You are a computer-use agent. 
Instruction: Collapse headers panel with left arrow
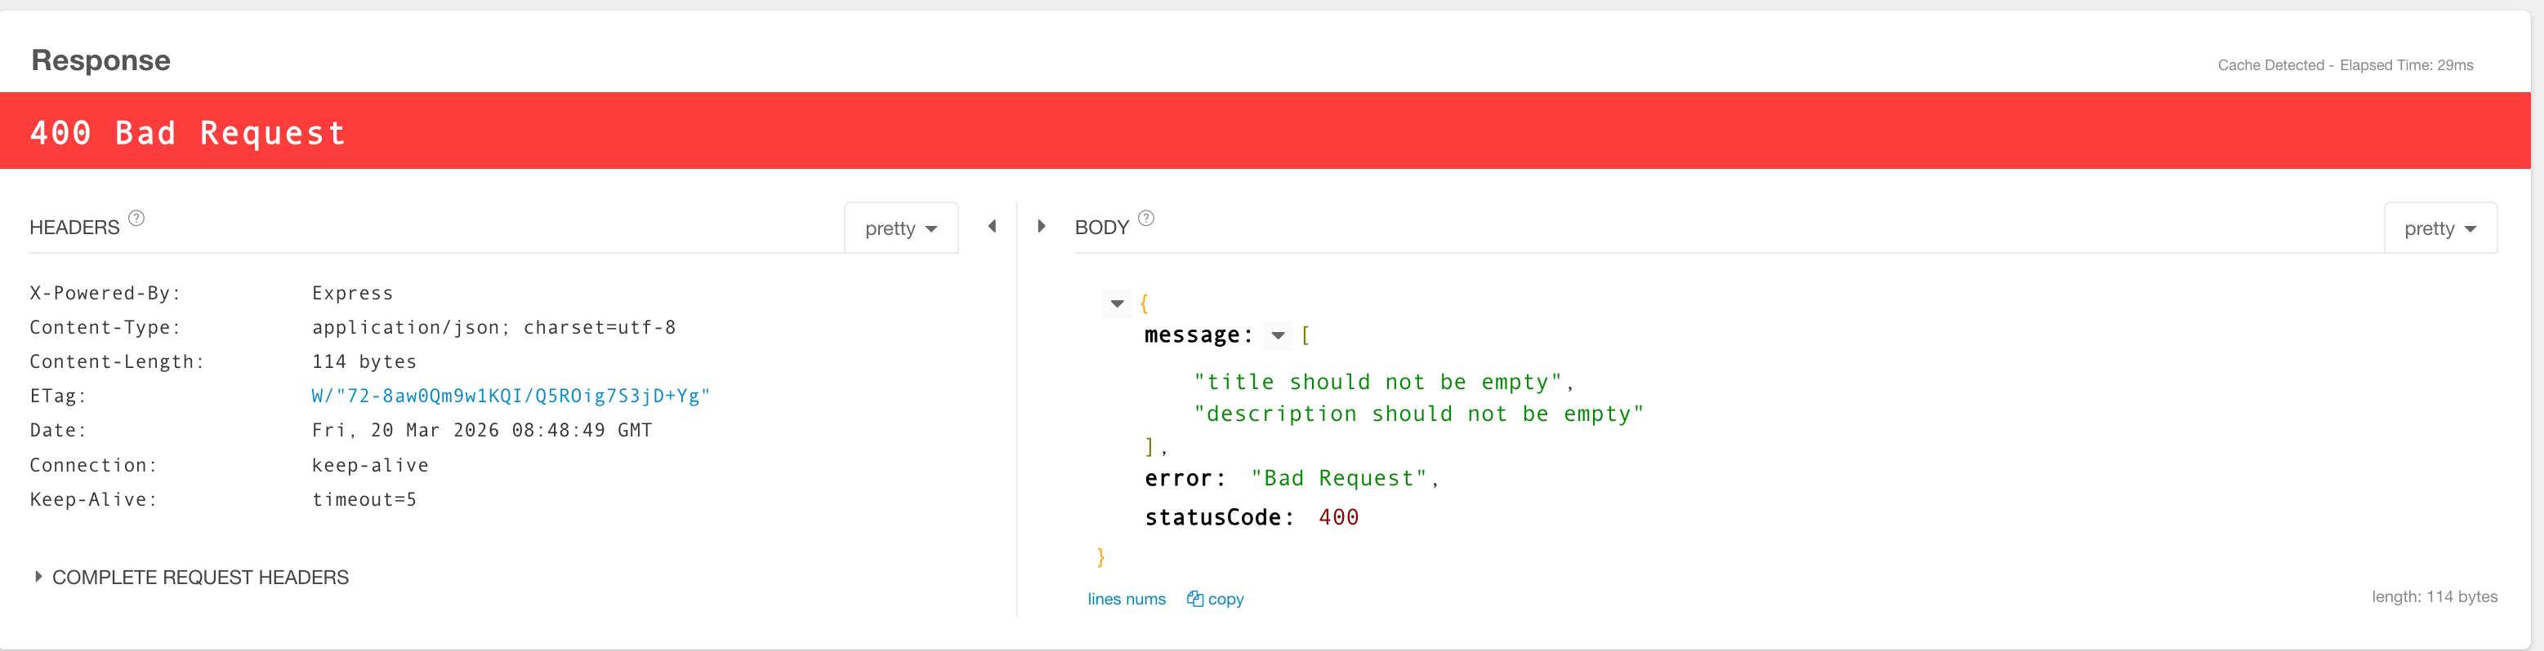click(x=992, y=227)
